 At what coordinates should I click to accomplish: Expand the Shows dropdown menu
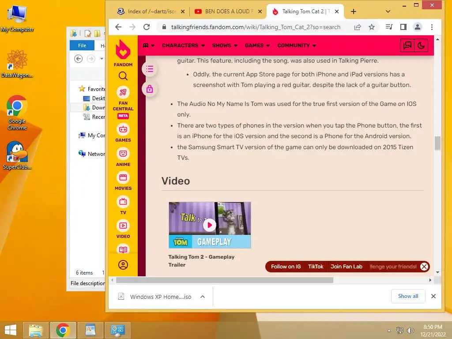225,45
